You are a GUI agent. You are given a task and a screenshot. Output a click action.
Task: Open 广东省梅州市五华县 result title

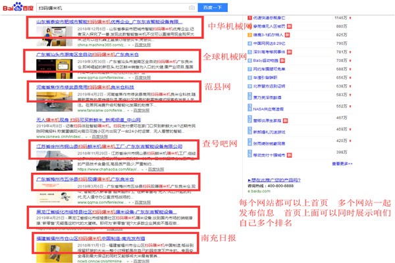tap(85, 179)
